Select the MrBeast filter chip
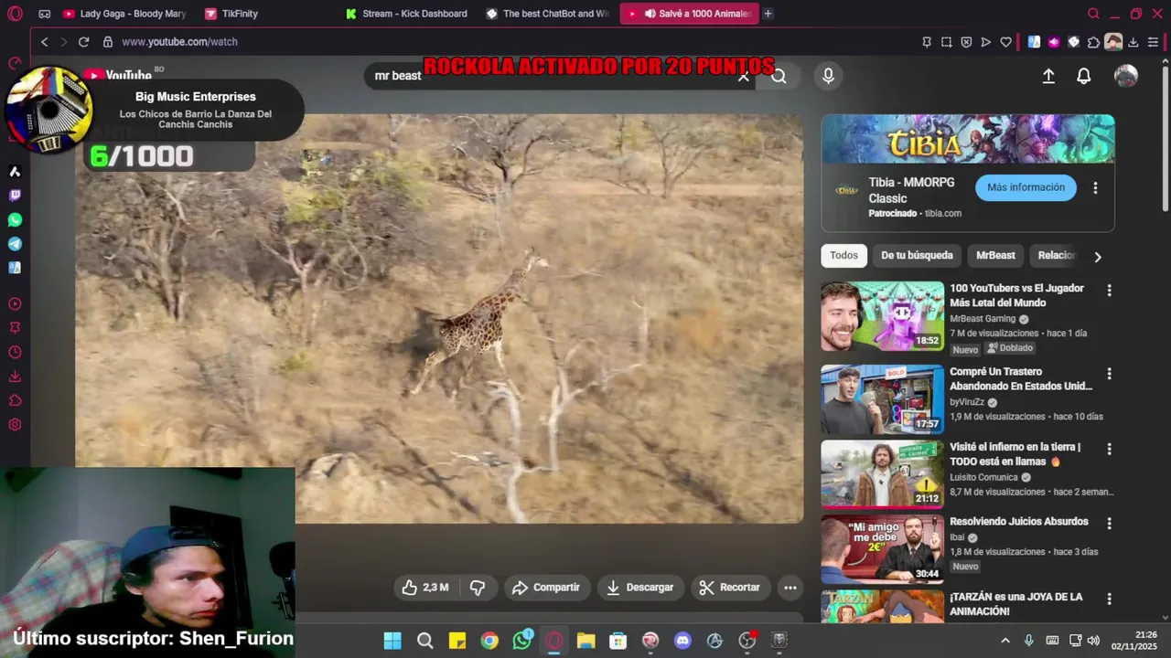1171x658 pixels. [995, 256]
